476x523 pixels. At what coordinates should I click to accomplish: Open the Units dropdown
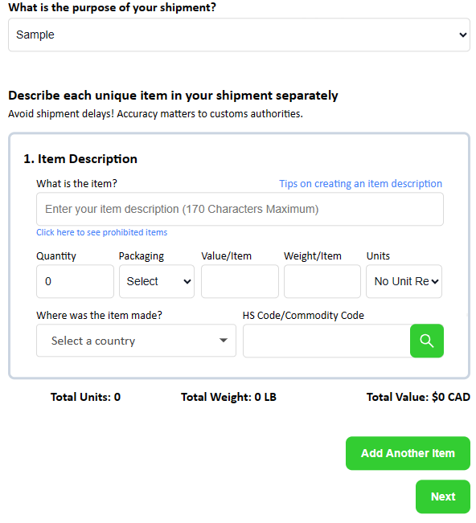[404, 281]
